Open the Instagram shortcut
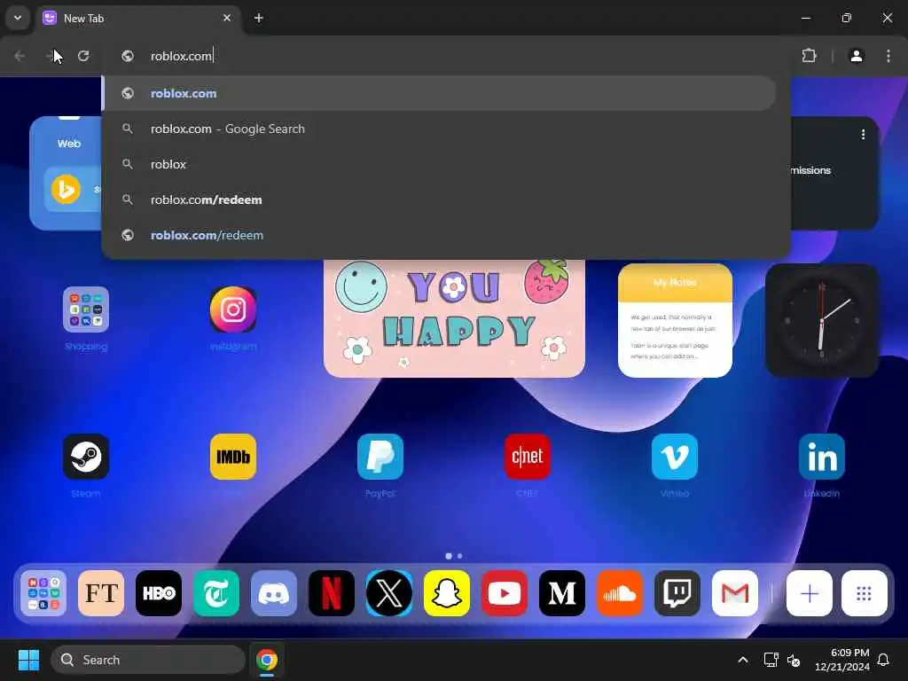The width and height of the screenshot is (908, 681). pos(233,309)
